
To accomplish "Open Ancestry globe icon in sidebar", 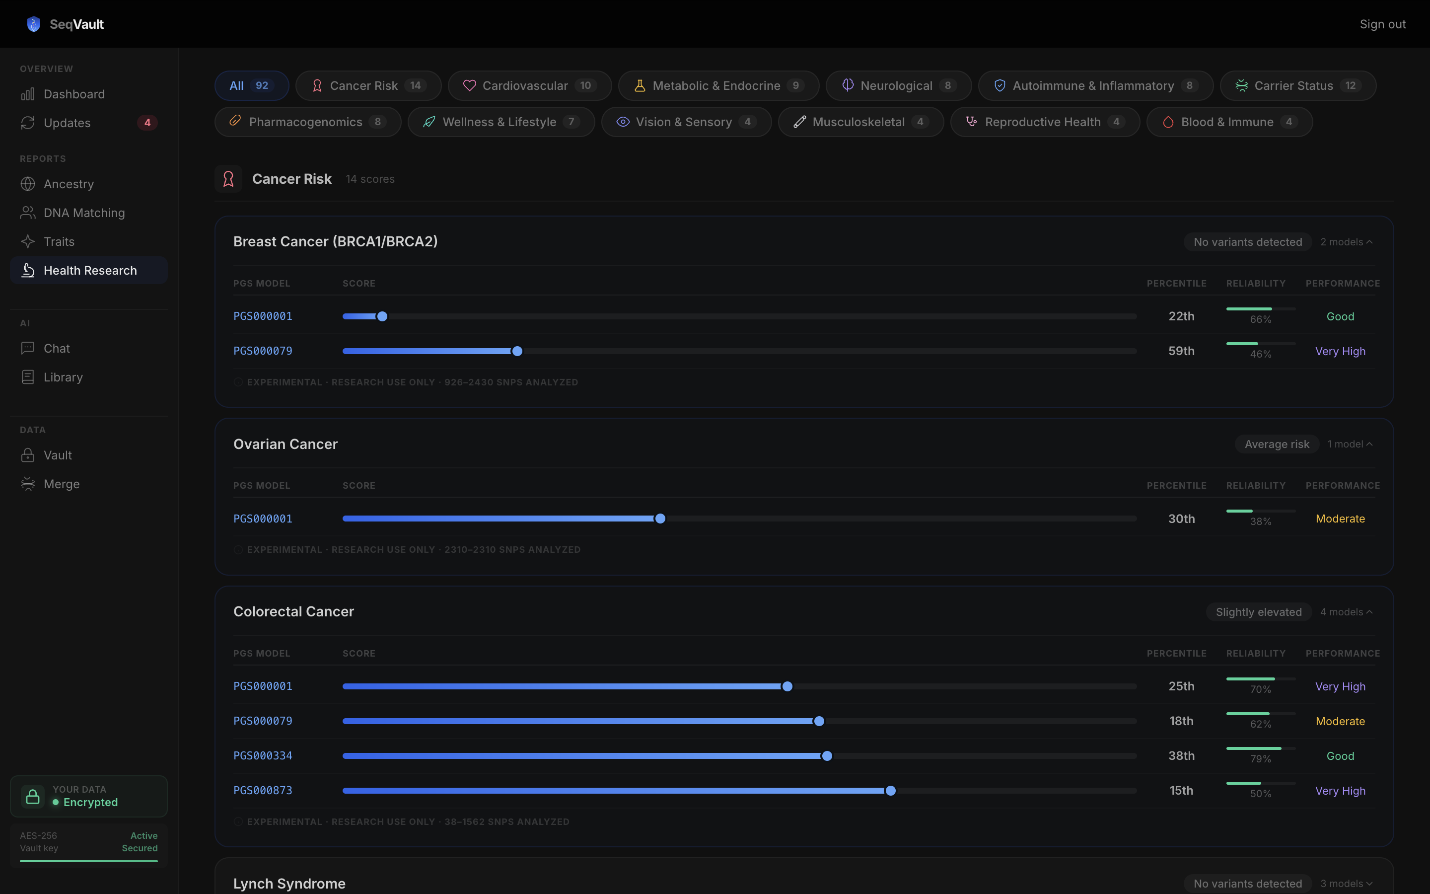I will [28, 184].
